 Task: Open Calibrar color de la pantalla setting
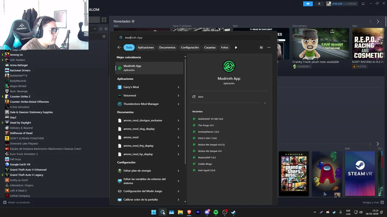149,200
